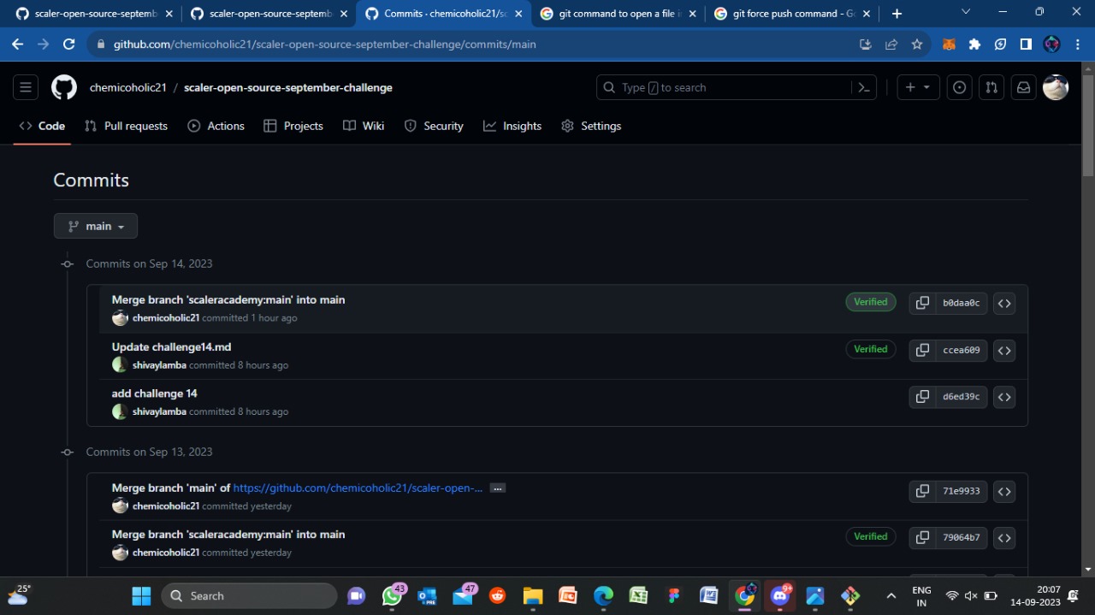Click the Verified badge on Update challenge14.md
This screenshot has height=615, width=1095.
pyautogui.click(x=870, y=349)
